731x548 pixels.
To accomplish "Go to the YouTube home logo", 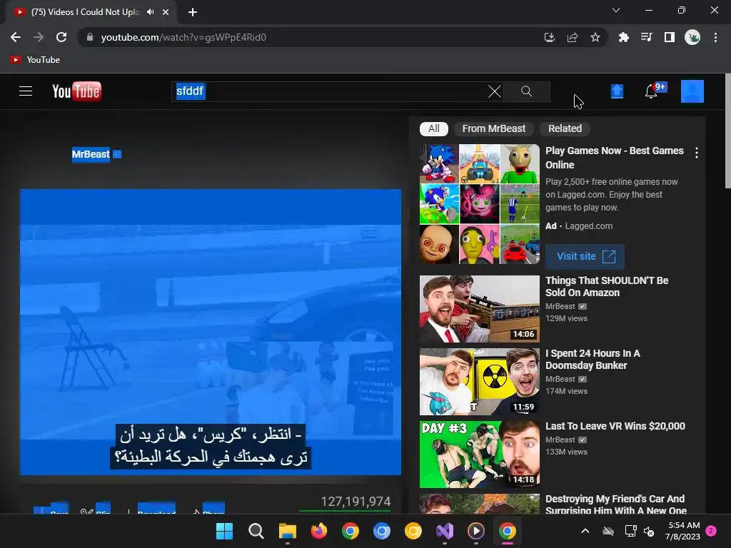I will click(76, 91).
